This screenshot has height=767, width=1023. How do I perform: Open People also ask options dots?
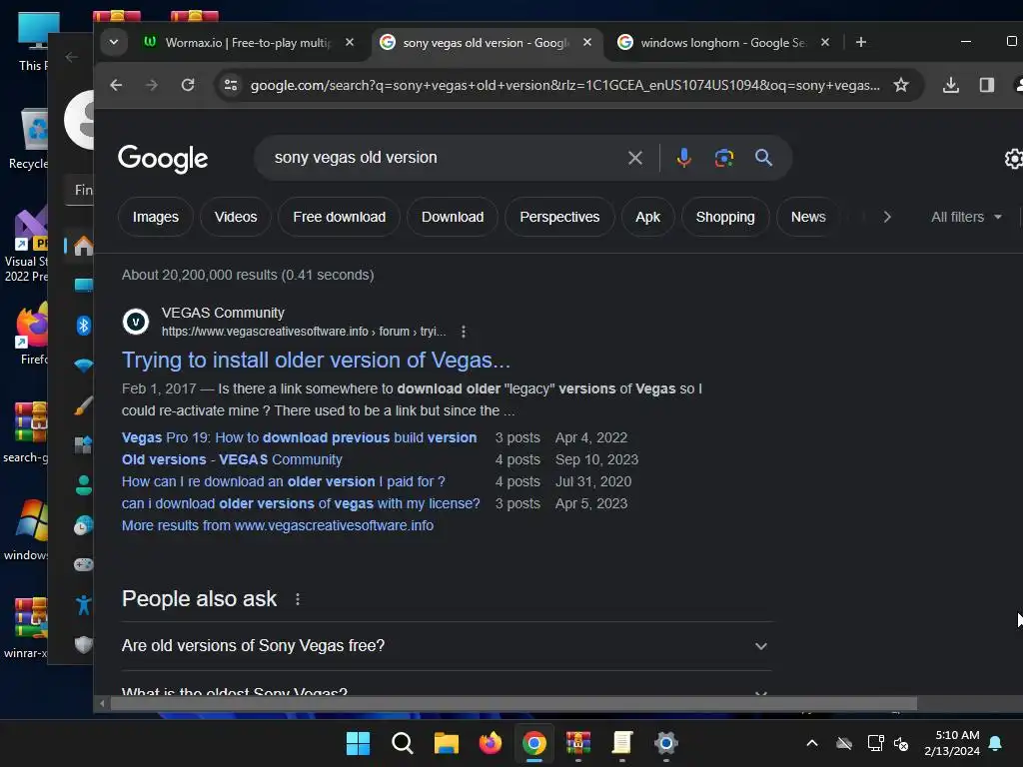(298, 599)
